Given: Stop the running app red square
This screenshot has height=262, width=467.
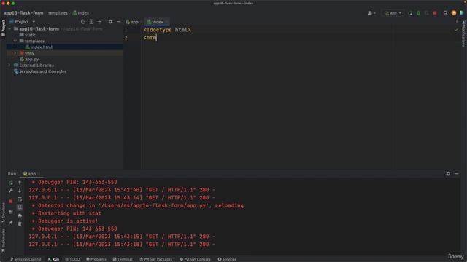Looking at the screenshot, I should (x=435, y=13).
